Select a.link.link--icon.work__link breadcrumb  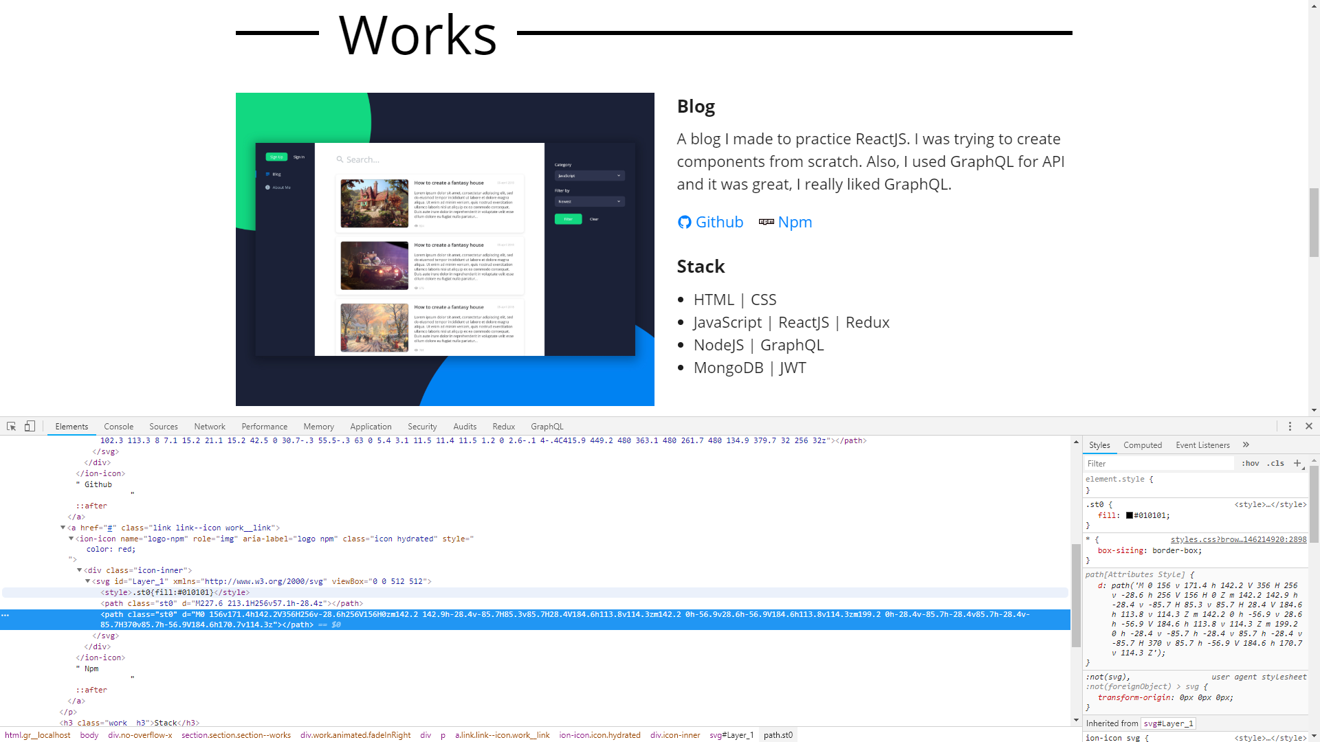(x=503, y=735)
